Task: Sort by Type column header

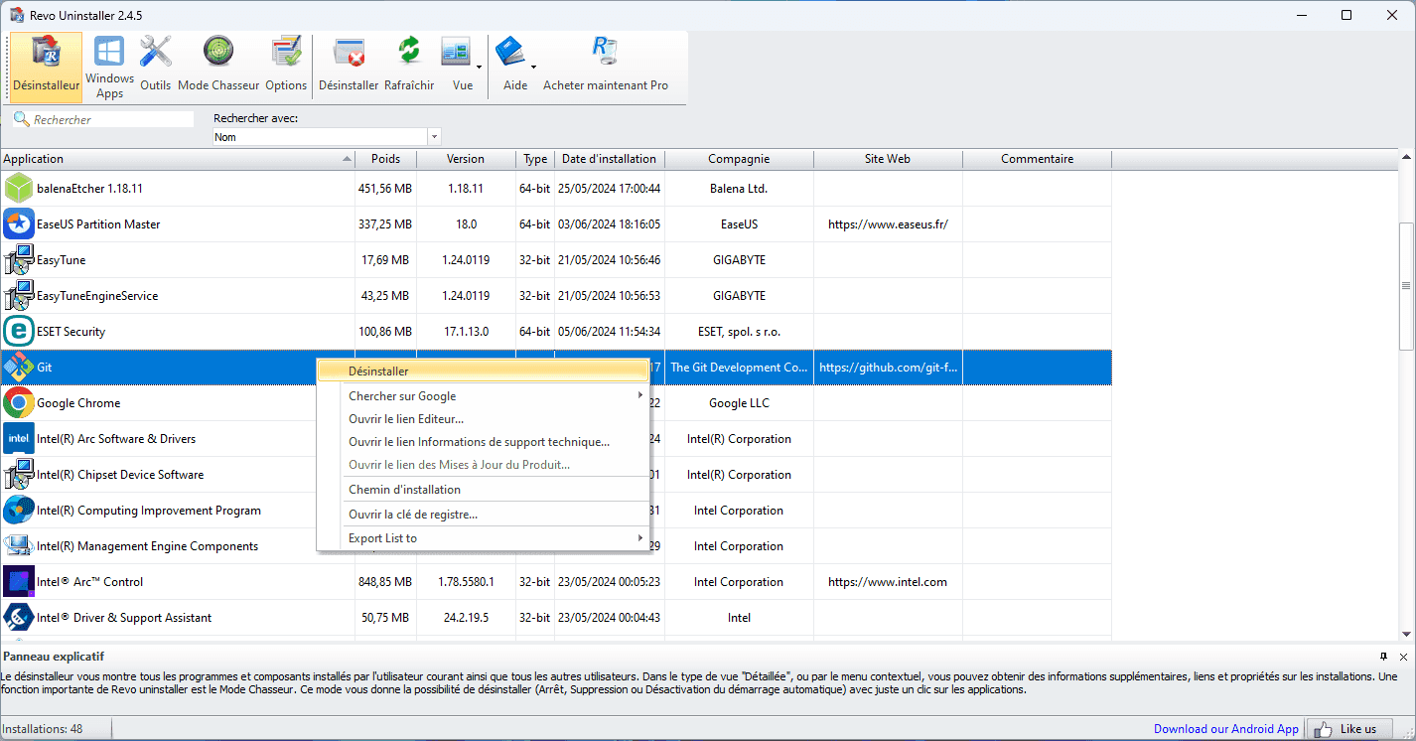Action: [x=535, y=159]
